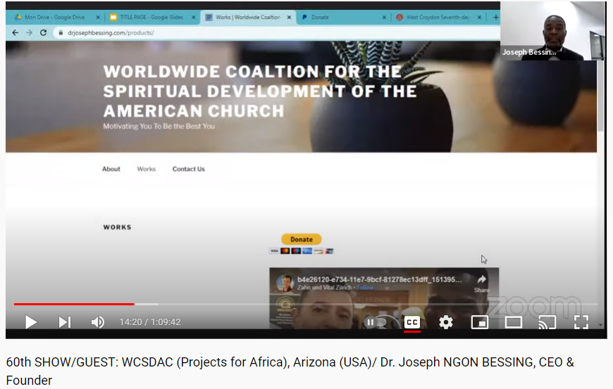Click the embedded video title b4e26120

coord(380,279)
